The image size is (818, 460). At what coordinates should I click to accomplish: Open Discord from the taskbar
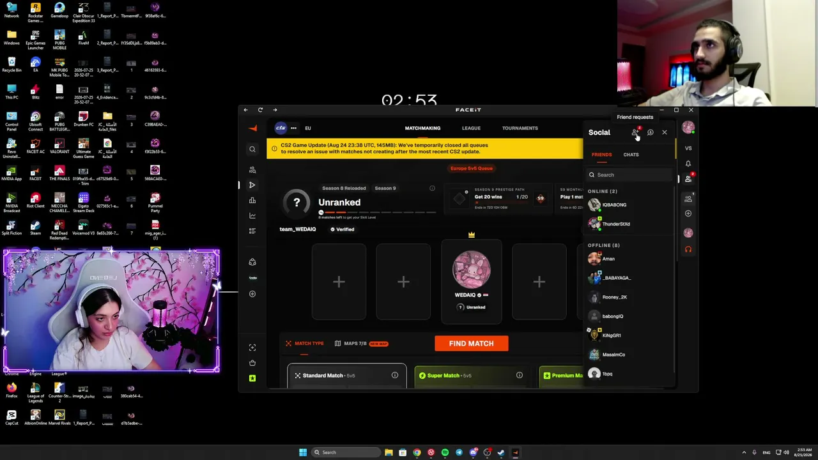pos(473,452)
